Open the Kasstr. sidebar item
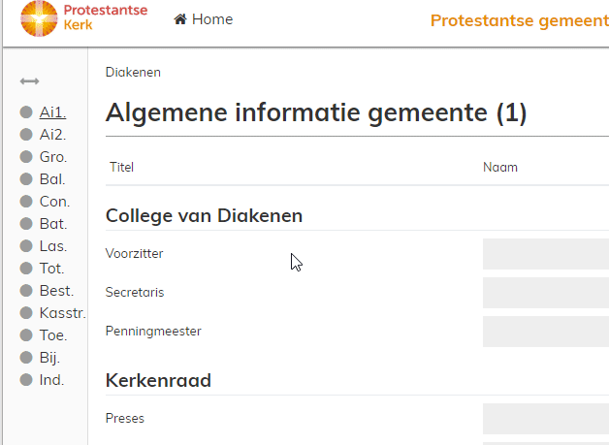Screen dimensions: 609x445 pyautogui.click(x=62, y=313)
